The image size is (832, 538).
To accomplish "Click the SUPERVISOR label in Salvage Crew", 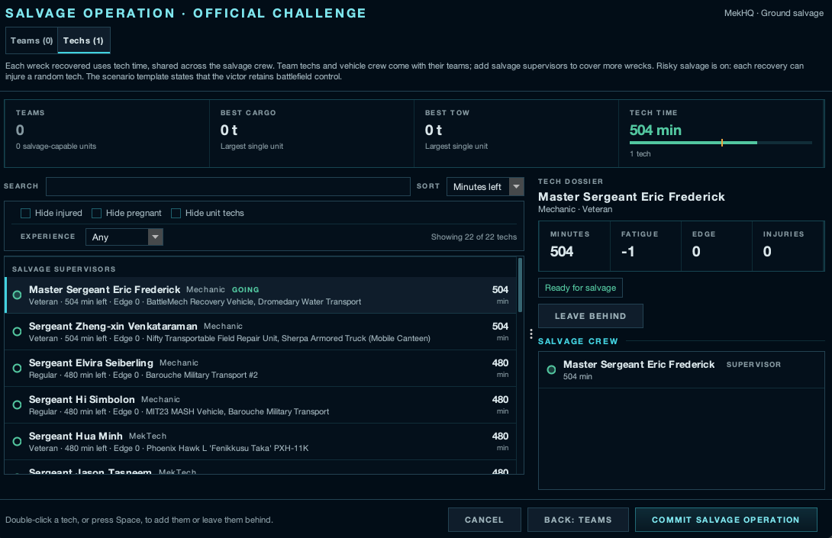I will 753,365.
